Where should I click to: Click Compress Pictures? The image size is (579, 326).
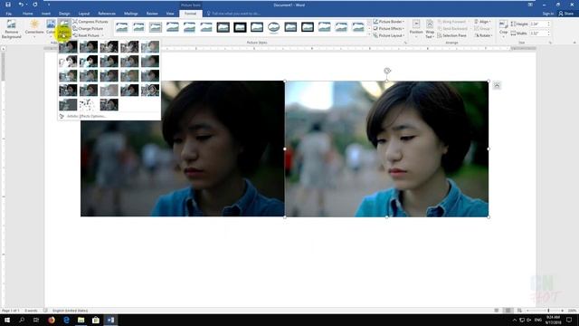(90, 22)
